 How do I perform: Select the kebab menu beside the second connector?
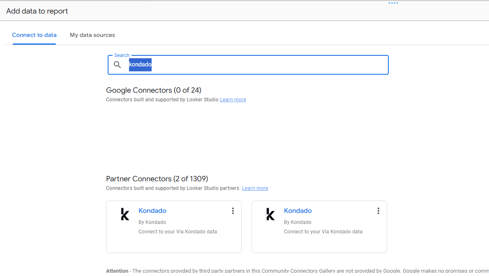[x=378, y=210]
